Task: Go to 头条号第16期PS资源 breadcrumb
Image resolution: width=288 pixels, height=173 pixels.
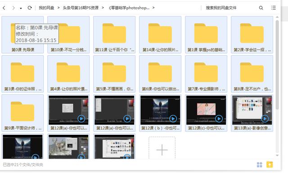Action: pyautogui.click(x=81, y=8)
